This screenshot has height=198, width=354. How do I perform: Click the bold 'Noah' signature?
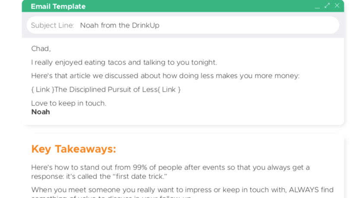[41, 112]
